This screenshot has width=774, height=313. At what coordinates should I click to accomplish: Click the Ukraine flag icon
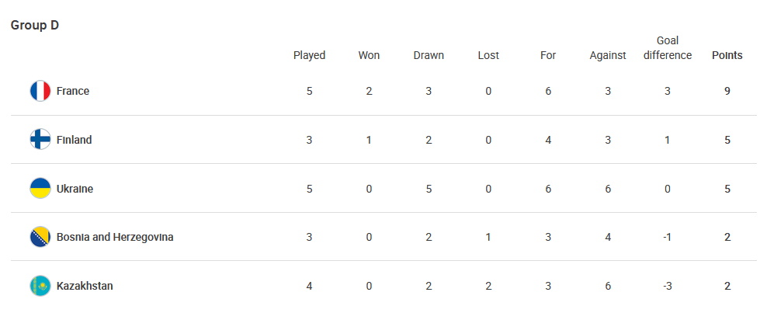click(x=40, y=188)
